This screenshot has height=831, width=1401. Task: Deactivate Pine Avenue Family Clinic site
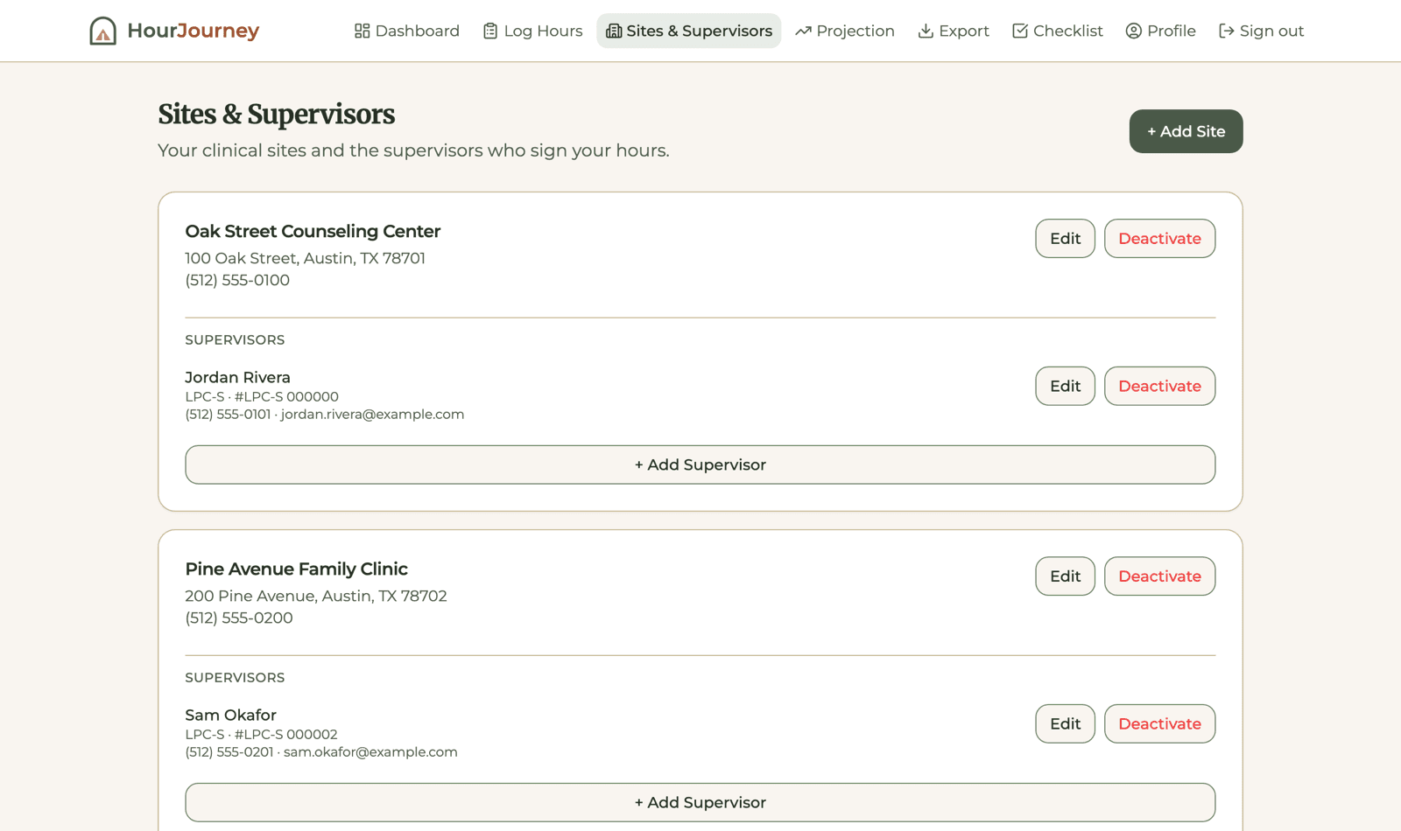point(1159,576)
